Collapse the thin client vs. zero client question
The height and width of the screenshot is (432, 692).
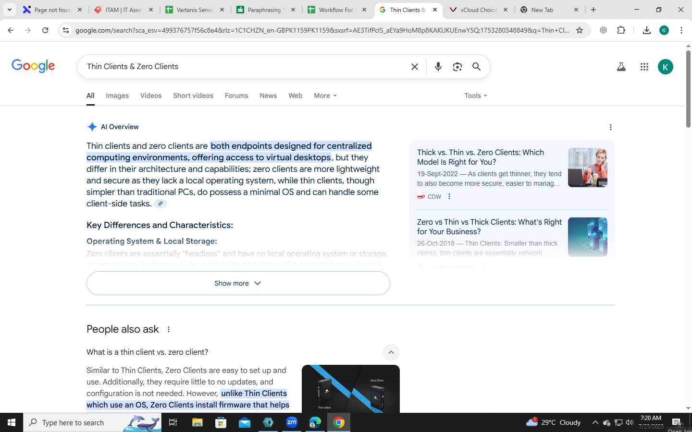tap(391, 352)
